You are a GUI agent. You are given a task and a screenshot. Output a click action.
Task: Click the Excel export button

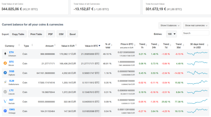click(x=73, y=34)
